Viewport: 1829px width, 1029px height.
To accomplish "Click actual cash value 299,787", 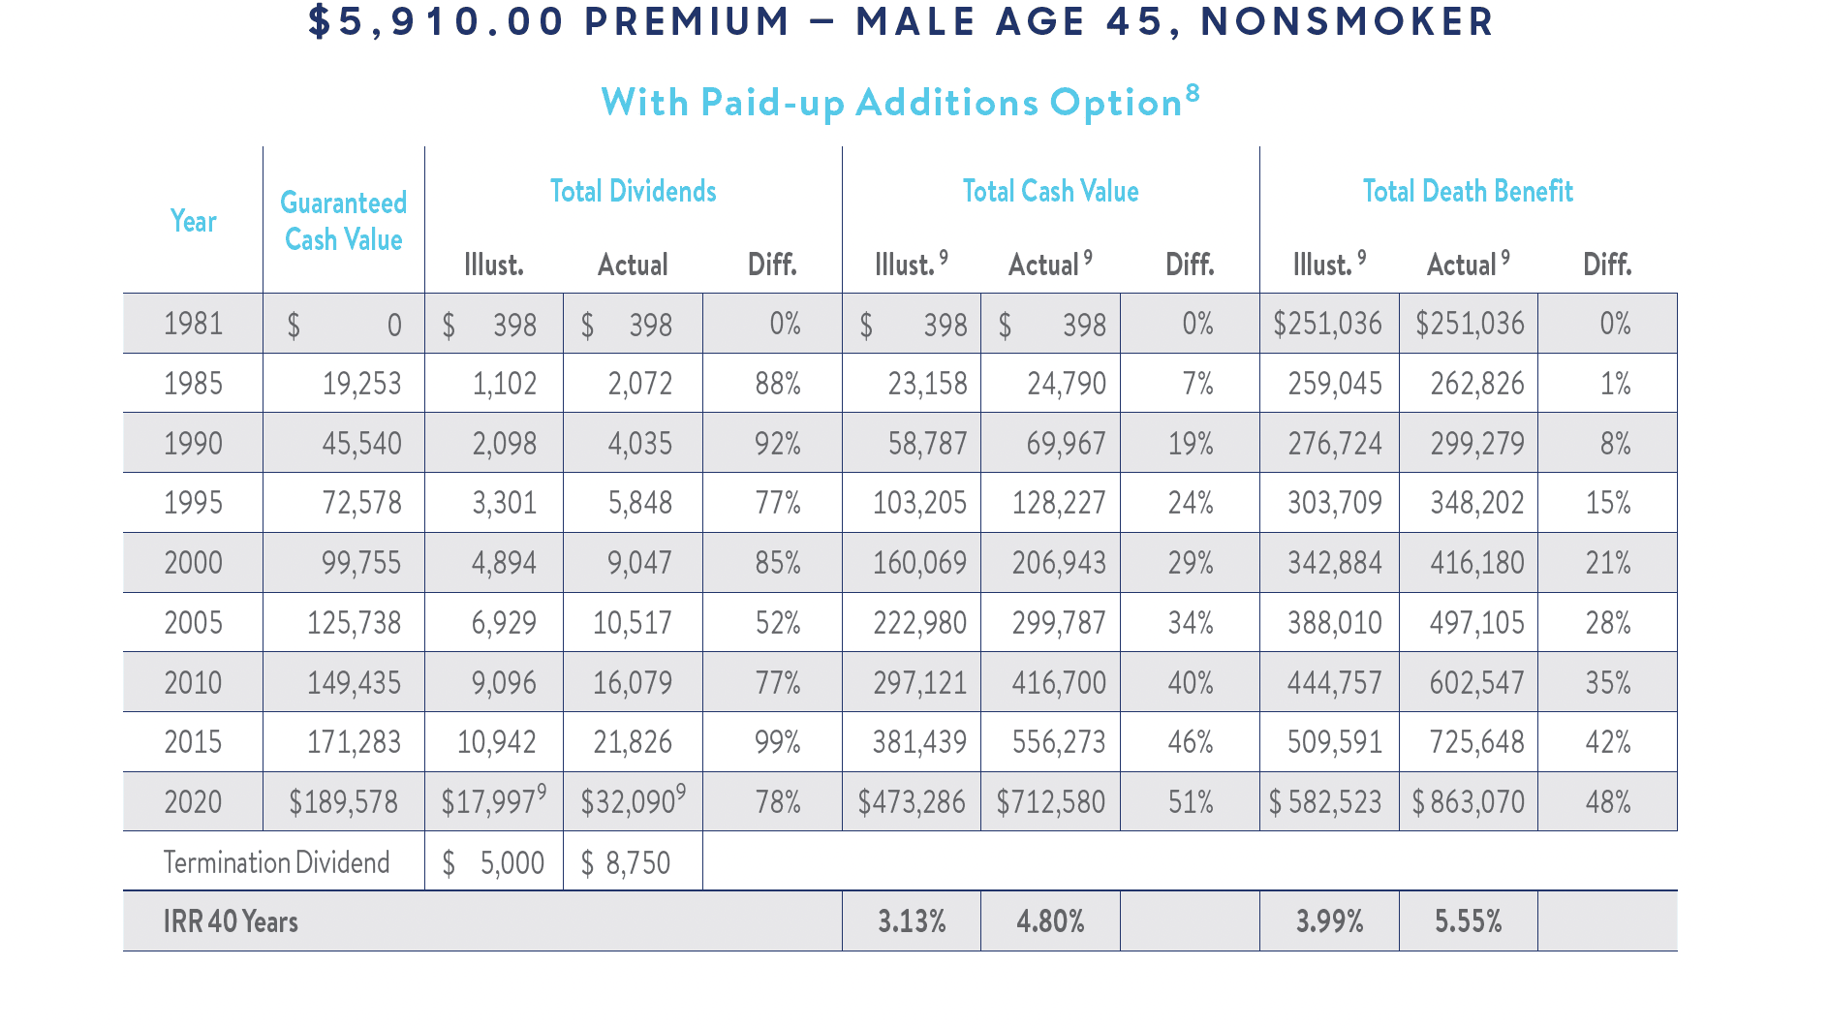I will pos(1059,623).
